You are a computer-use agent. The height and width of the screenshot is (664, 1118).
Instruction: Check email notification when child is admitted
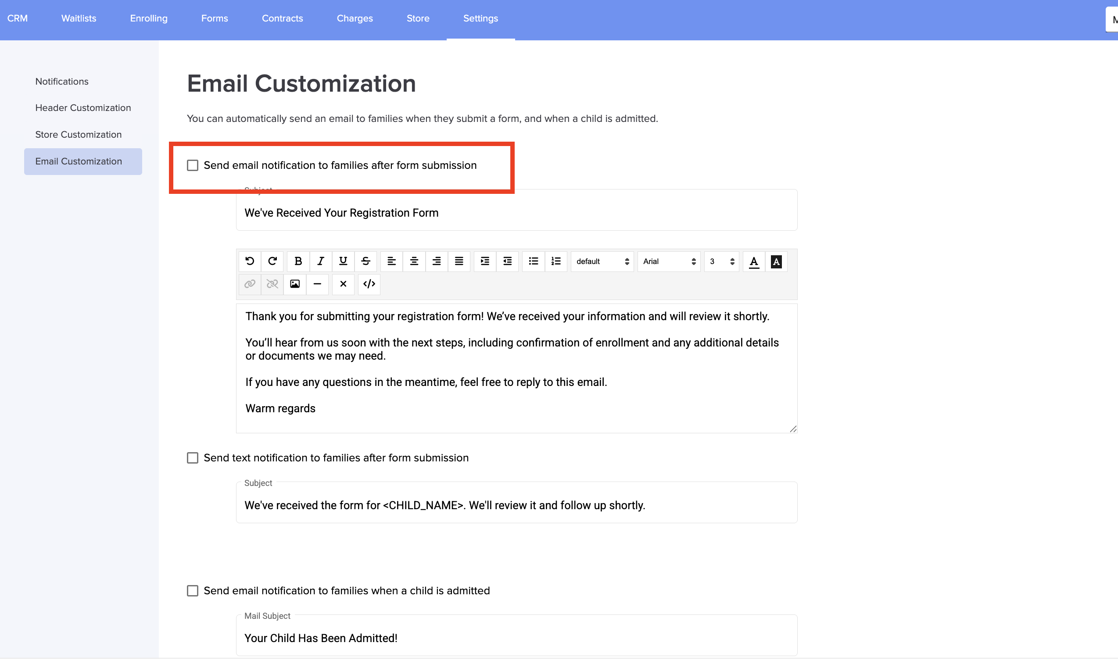[x=193, y=591]
